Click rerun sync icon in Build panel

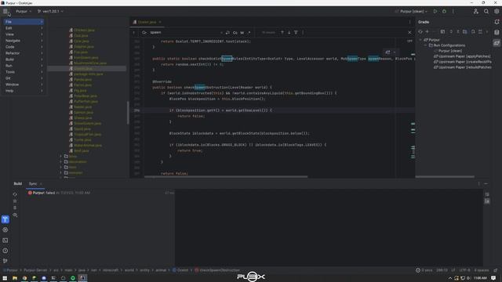click(x=15, y=194)
